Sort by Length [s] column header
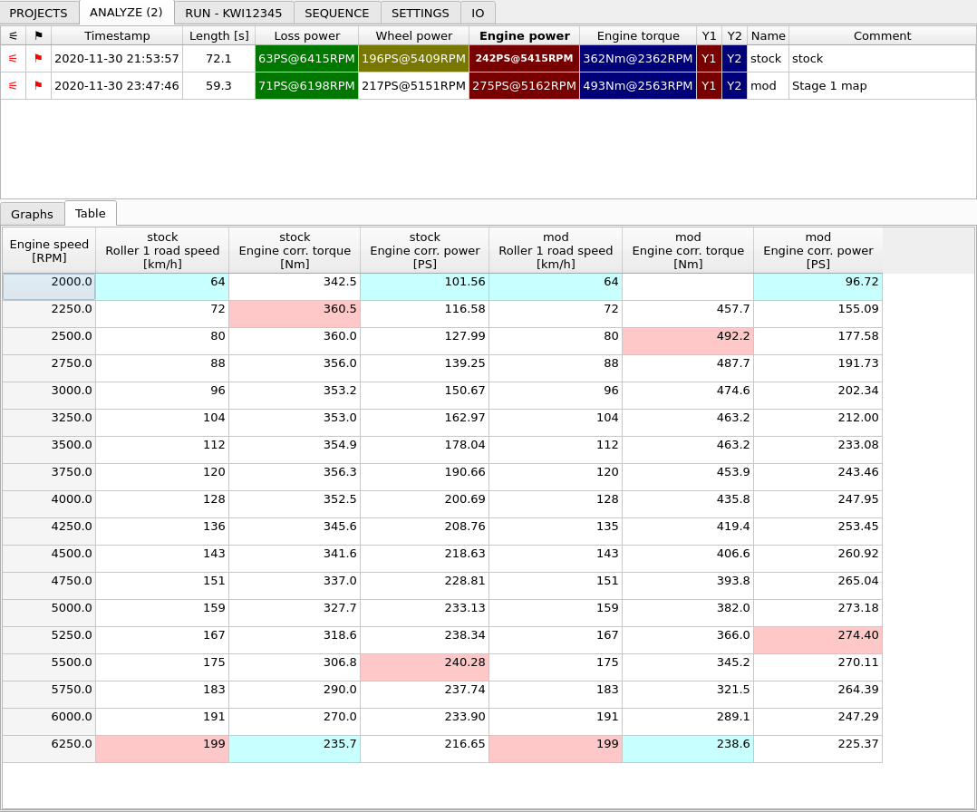977x812 pixels. 219,35
